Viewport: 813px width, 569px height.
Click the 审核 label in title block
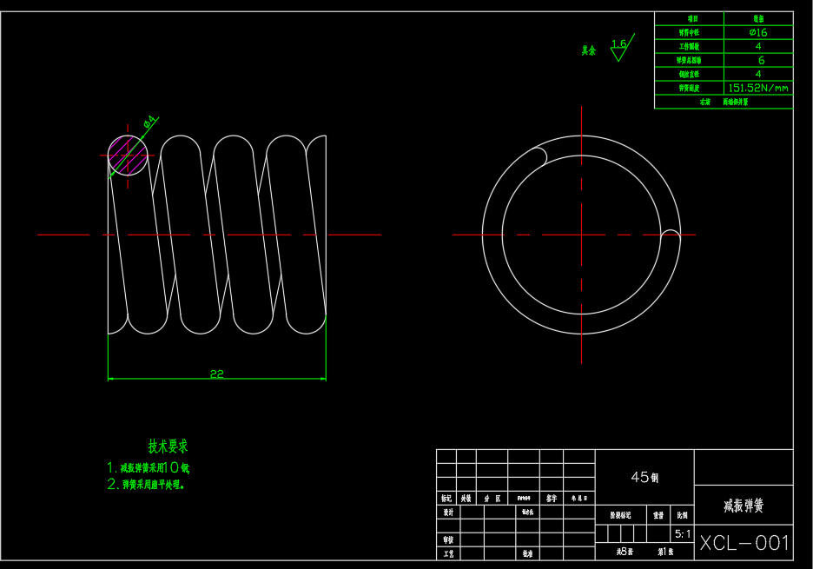coord(447,539)
